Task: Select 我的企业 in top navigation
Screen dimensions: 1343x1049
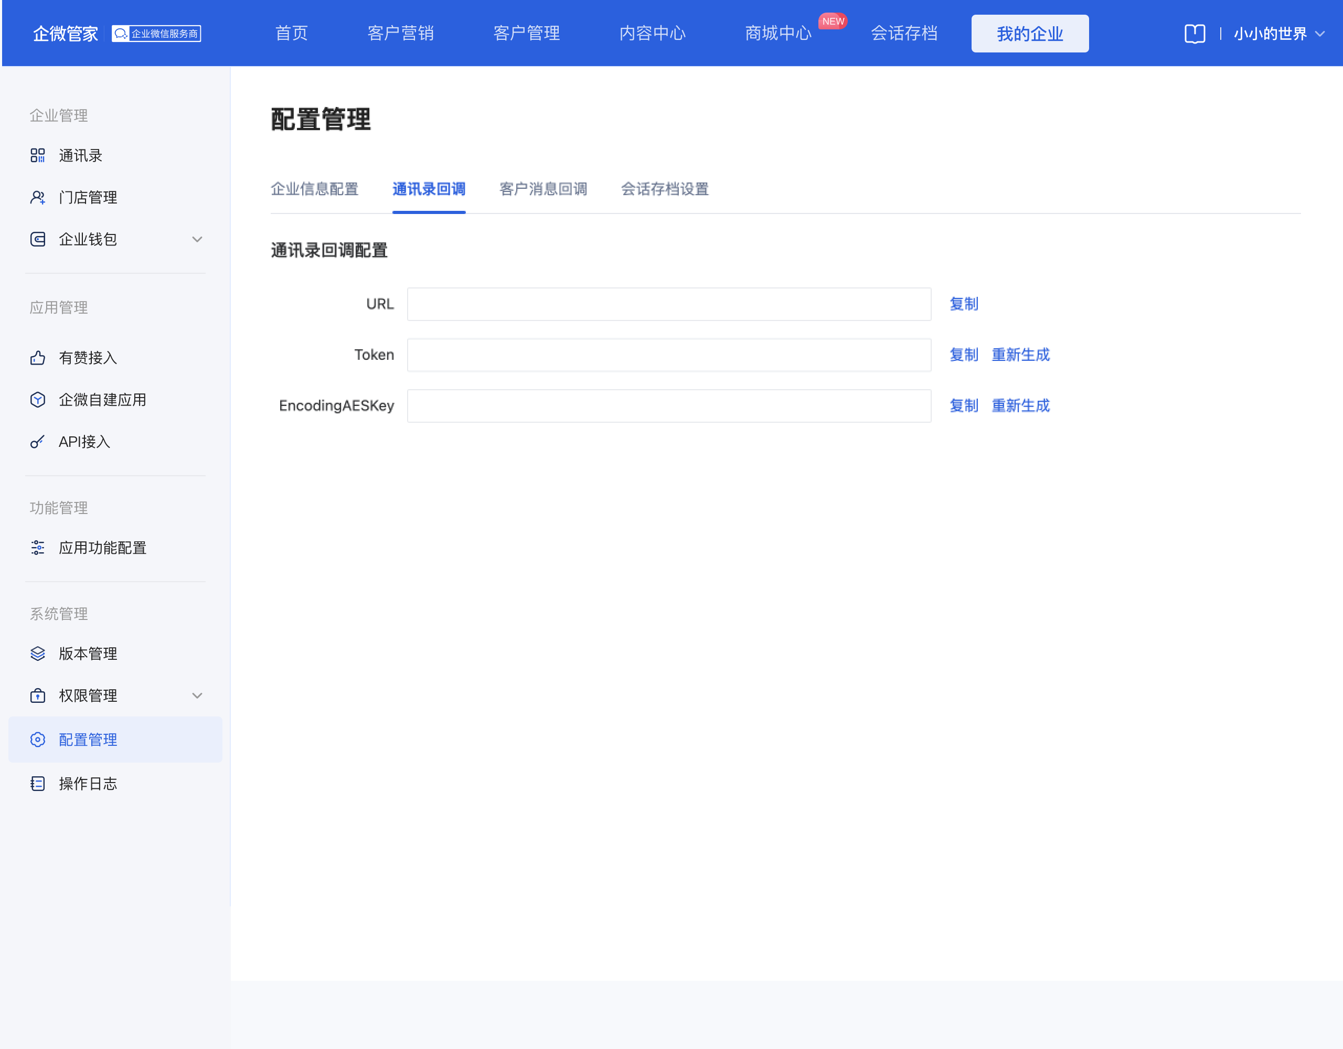Action: tap(1030, 33)
